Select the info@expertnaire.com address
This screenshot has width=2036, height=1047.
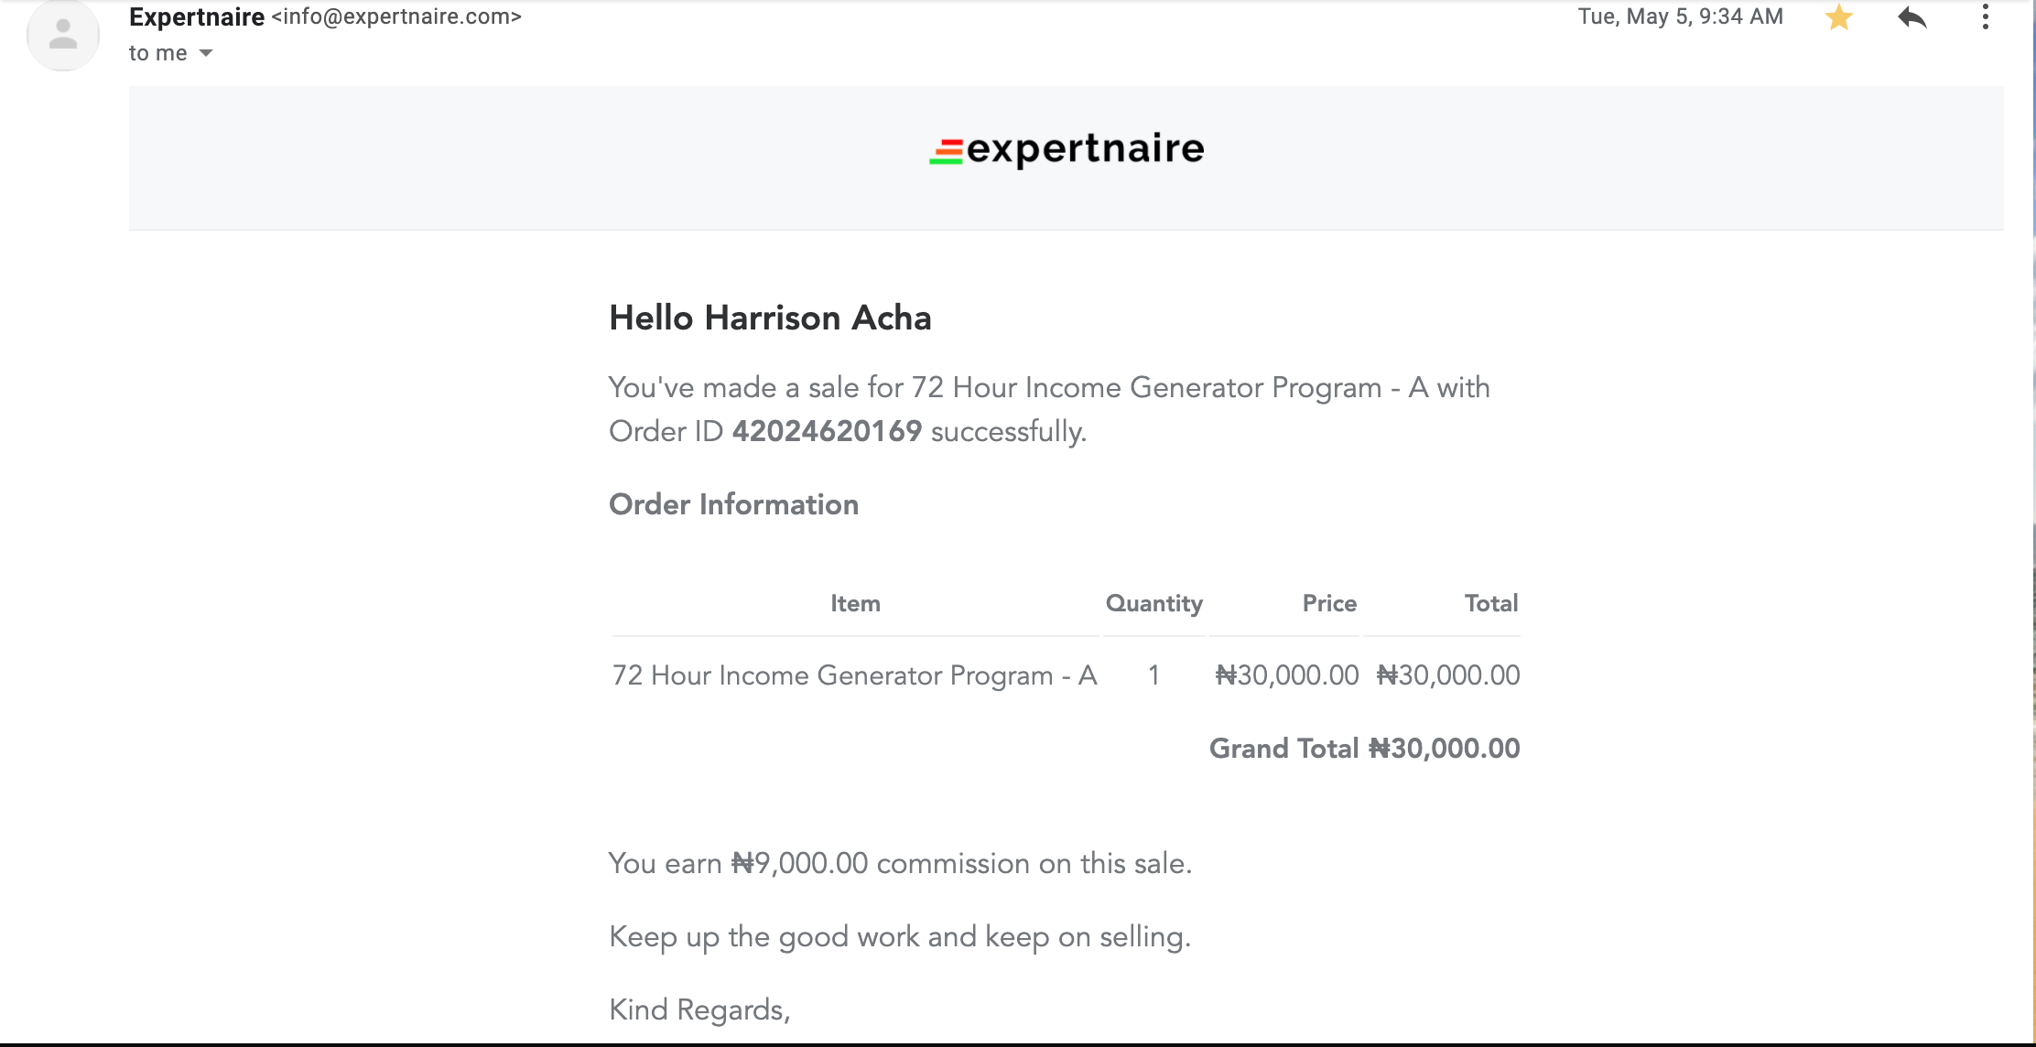coord(396,16)
